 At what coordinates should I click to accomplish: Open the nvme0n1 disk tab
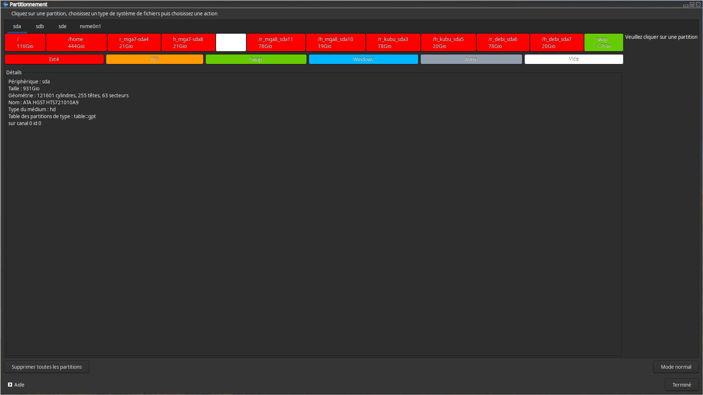pyautogui.click(x=90, y=26)
